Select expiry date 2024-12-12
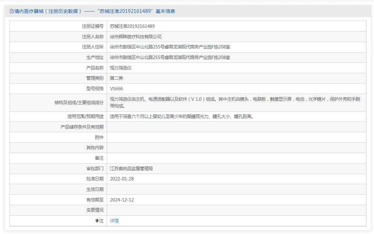374x234 pixels. 122,200
